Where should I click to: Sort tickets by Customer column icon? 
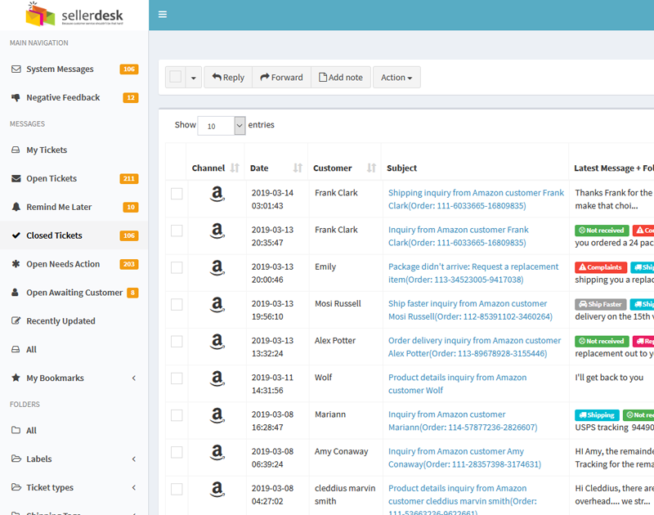click(x=371, y=168)
